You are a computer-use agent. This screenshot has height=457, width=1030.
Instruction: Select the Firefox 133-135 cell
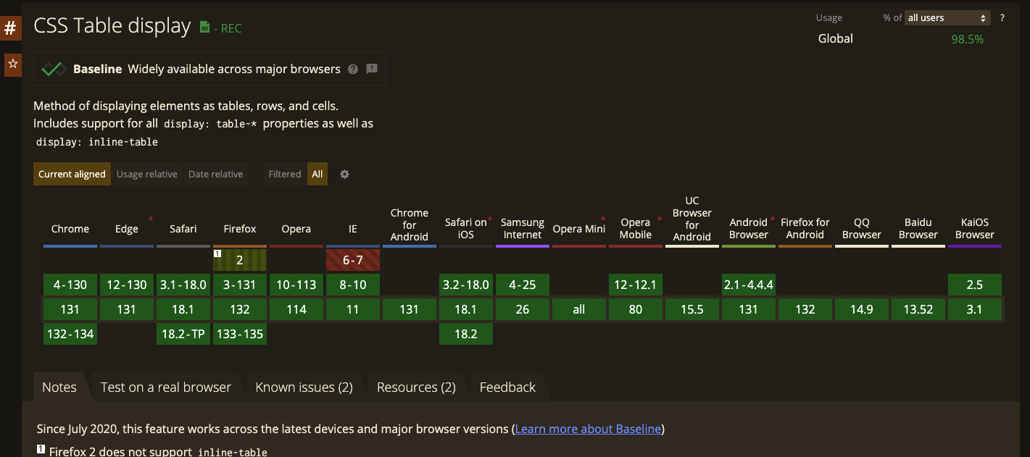pos(240,334)
